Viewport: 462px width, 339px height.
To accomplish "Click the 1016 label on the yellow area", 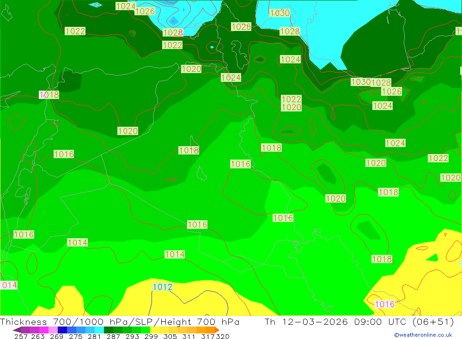I will [x=384, y=304].
